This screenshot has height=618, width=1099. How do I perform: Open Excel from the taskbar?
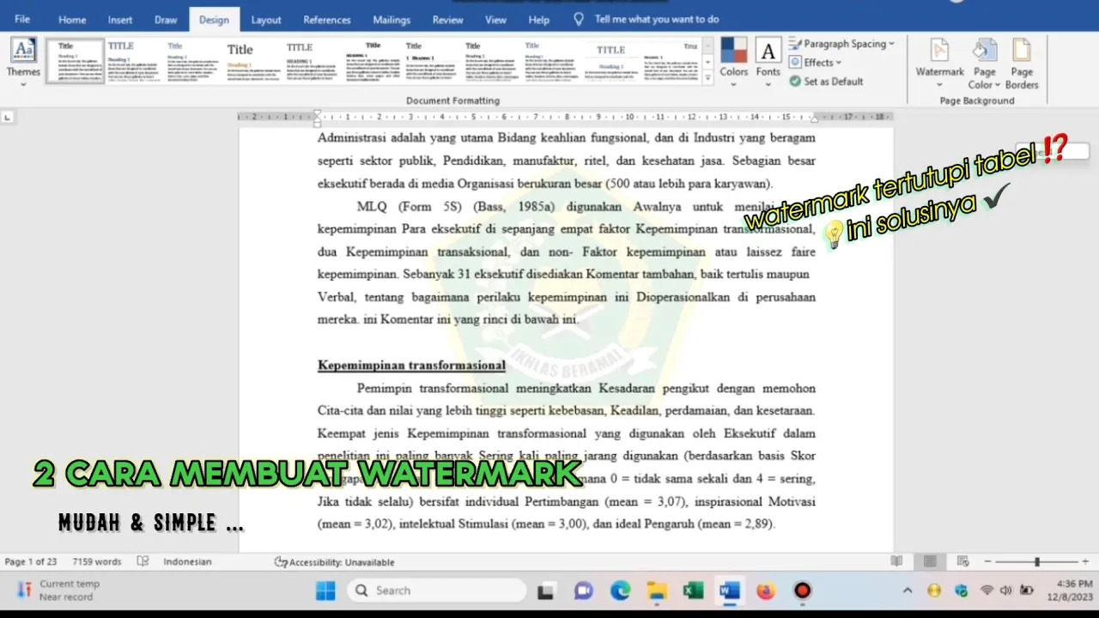[x=693, y=591]
